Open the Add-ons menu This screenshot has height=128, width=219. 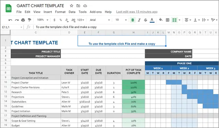(96, 12)
